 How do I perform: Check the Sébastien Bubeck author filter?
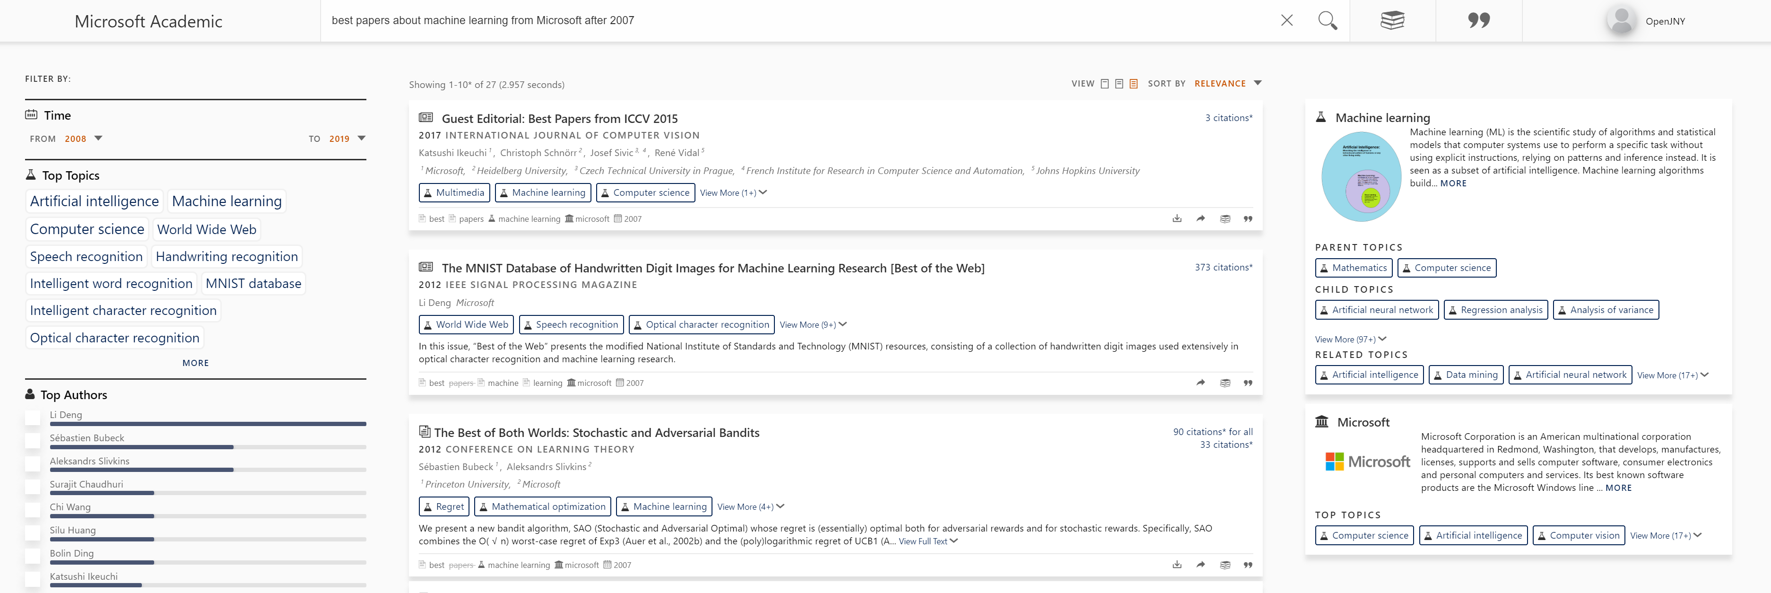tap(32, 441)
